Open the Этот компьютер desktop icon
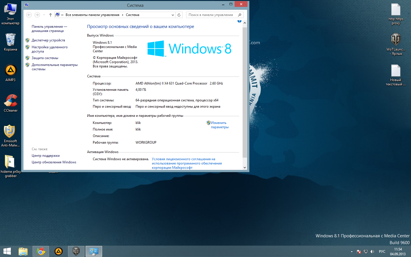This screenshot has height=257, width=411. tap(11, 14)
